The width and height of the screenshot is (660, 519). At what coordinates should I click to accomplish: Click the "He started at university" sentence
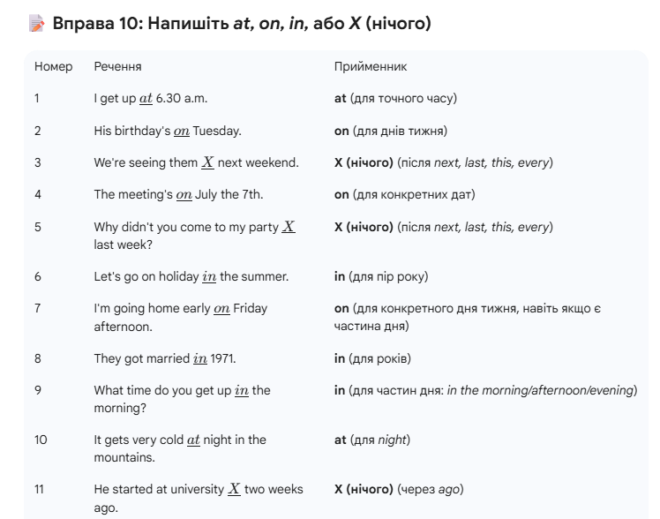198,498
